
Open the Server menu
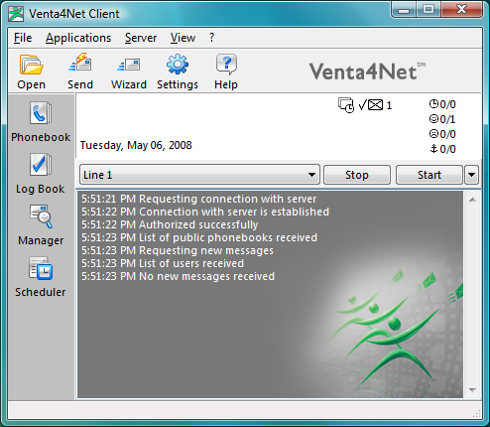point(141,38)
